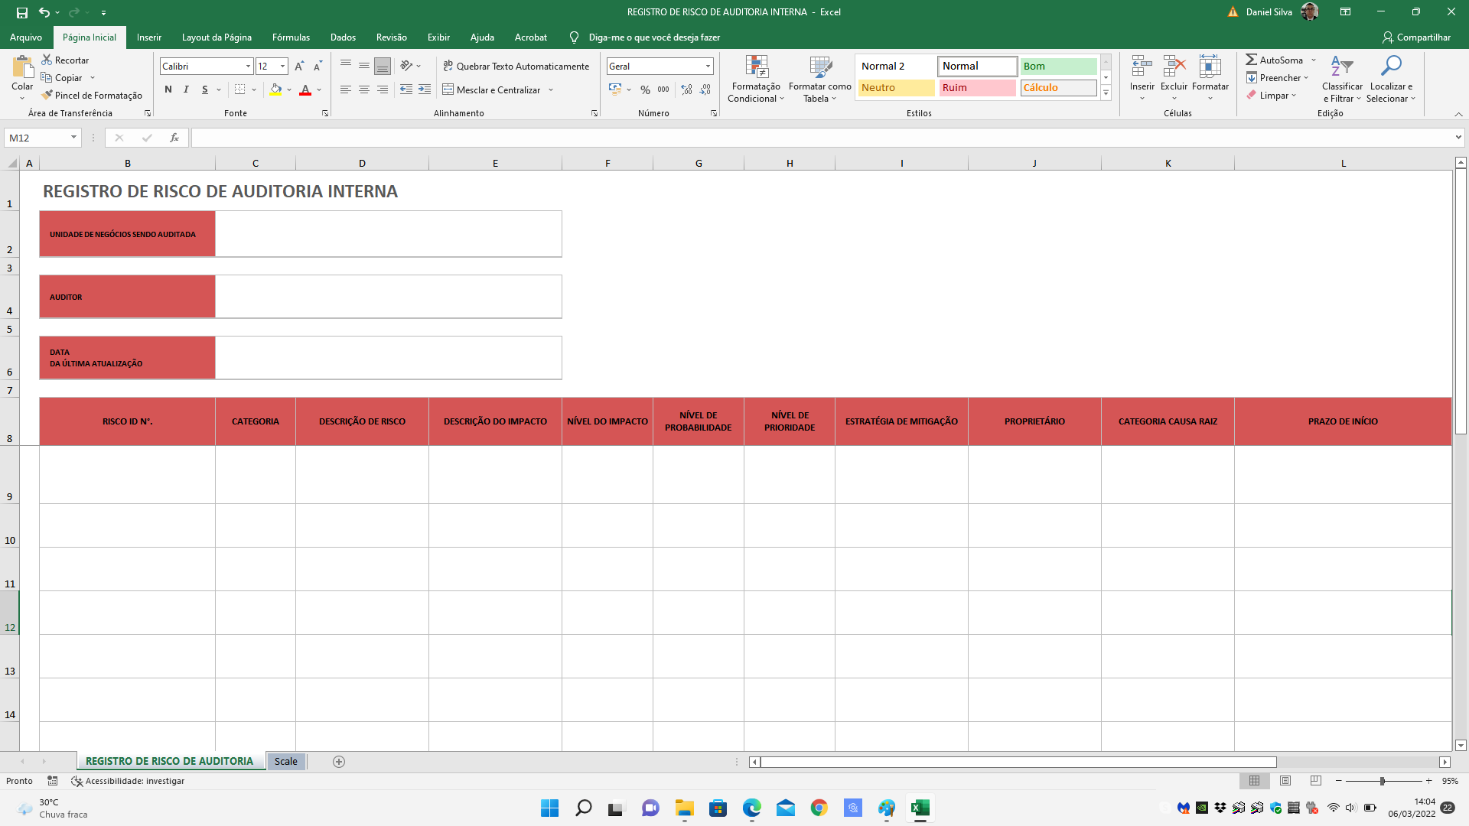Screen dimensions: 1469x826
Task: Click the Format Painter brush icon
Action: click(47, 96)
